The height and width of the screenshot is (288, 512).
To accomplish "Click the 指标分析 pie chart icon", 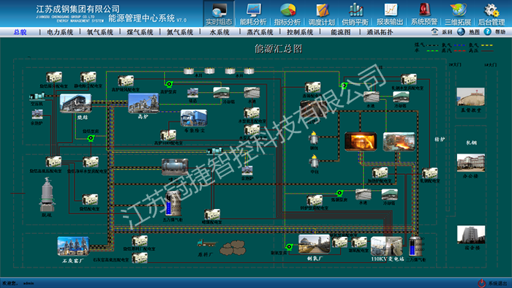I will [287, 10].
